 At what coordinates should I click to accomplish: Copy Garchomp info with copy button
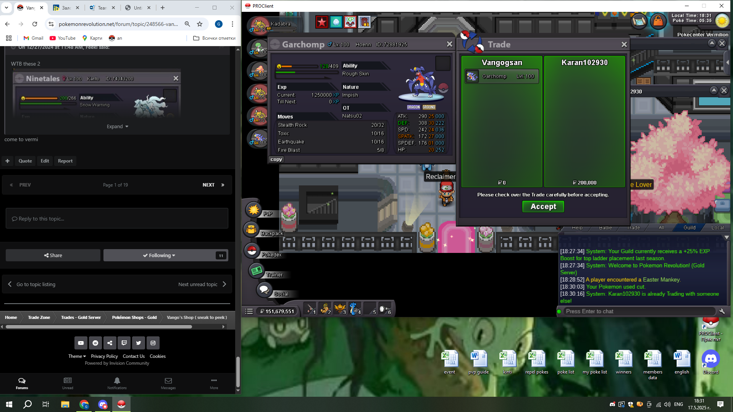(x=276, y=159)
